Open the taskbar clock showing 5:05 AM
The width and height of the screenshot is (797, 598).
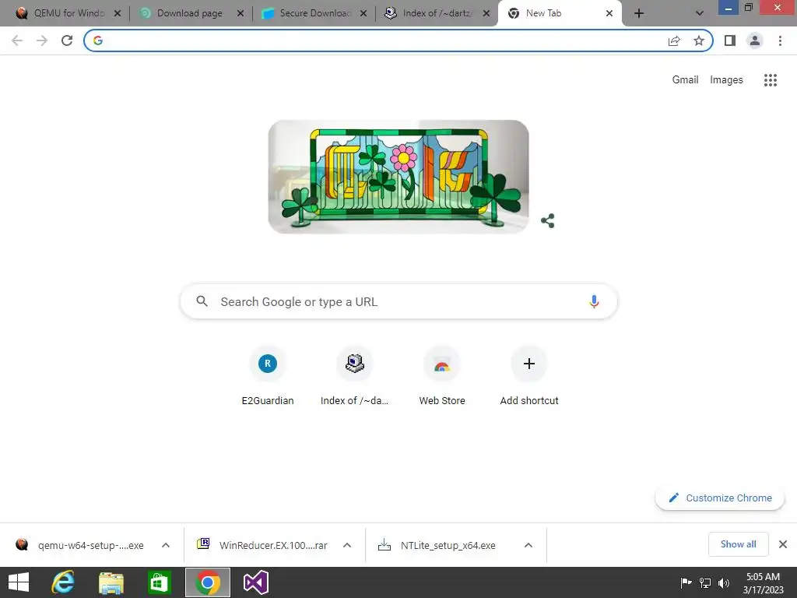[763, 582]
